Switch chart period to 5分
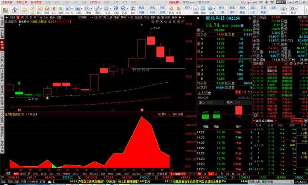 click(46, 17)
